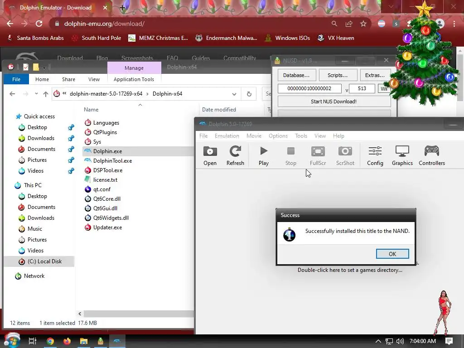Open the Dolphin Emulation menu

227,136
